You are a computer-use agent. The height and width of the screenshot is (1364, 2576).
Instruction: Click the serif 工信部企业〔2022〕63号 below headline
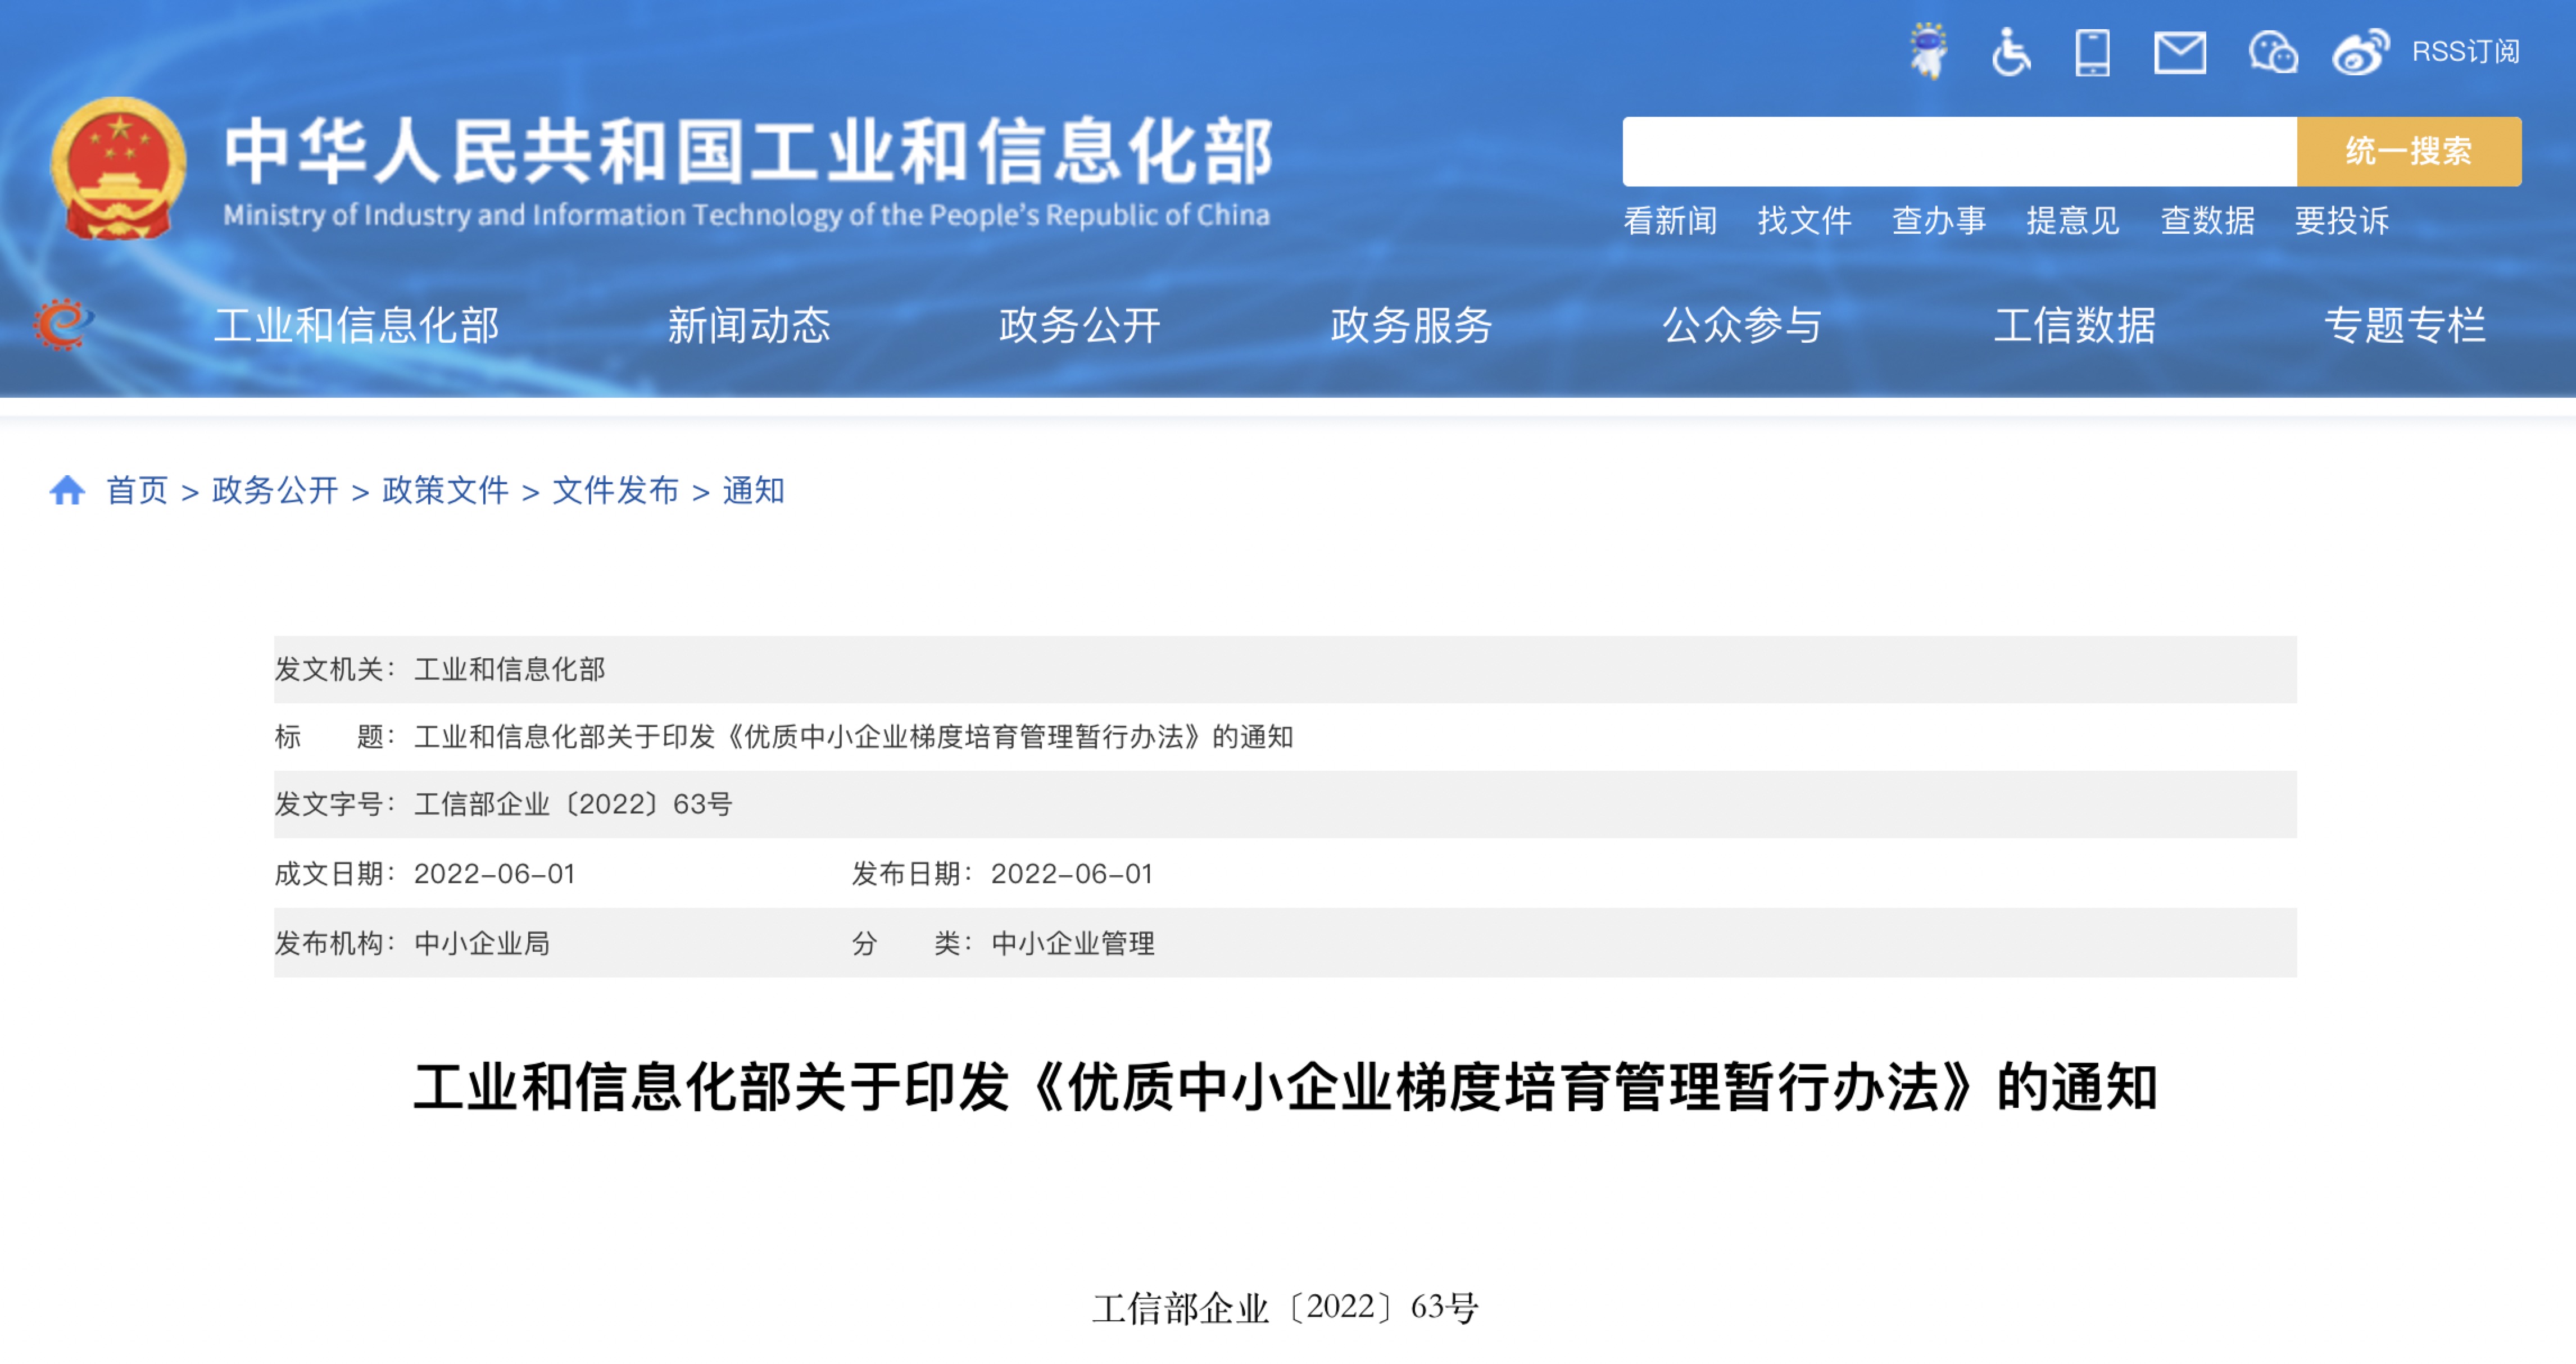pyautogui.click(x=1286, y=1307)
